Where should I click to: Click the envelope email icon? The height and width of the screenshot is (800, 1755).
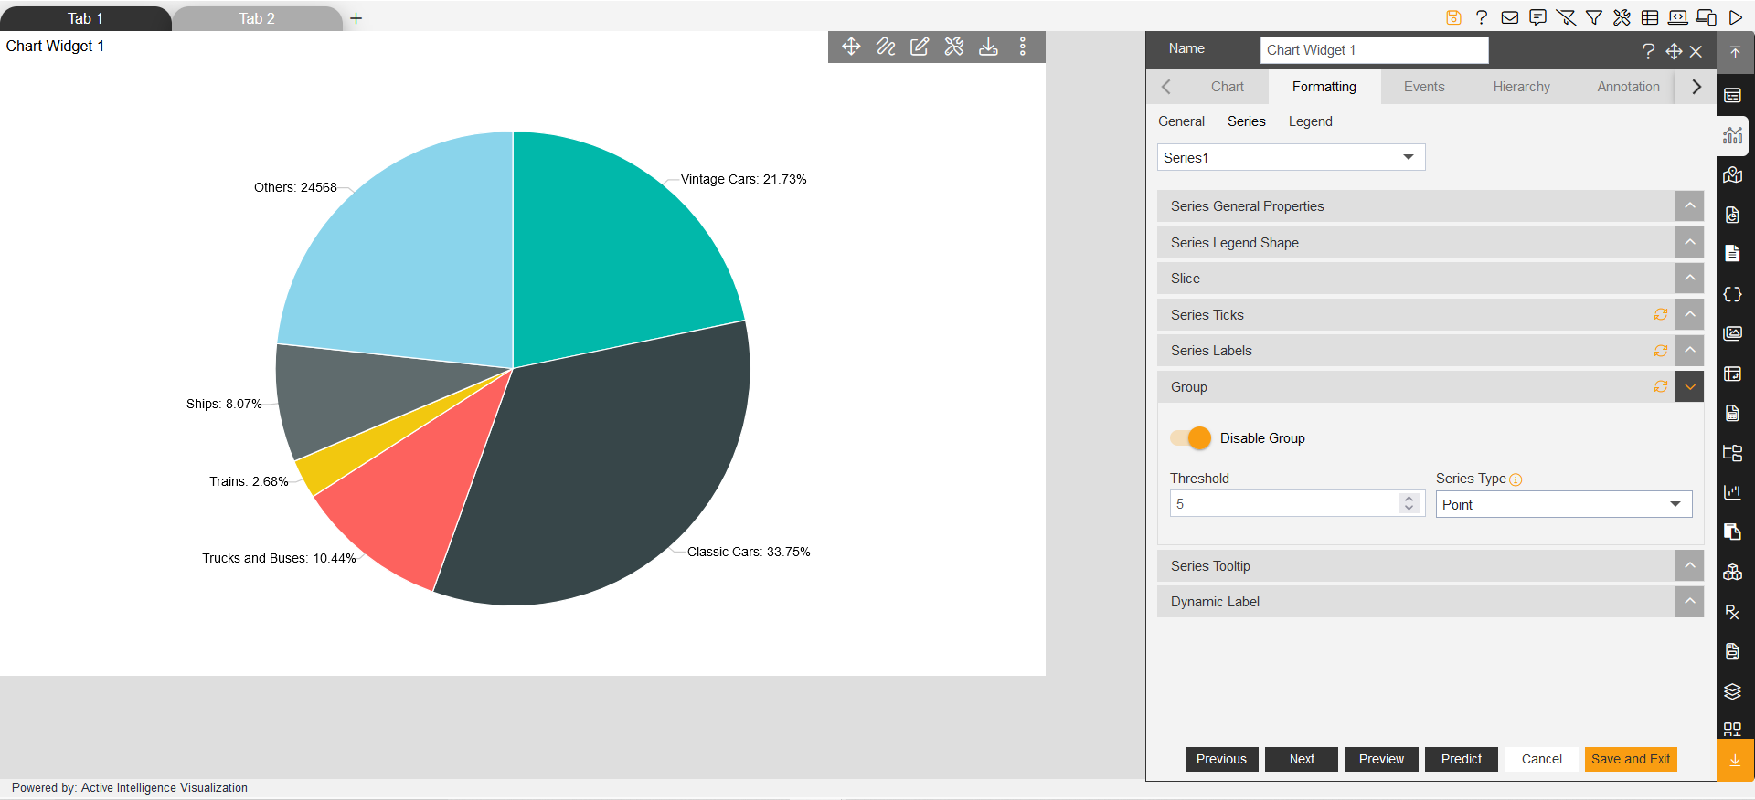click(1510, 17)
